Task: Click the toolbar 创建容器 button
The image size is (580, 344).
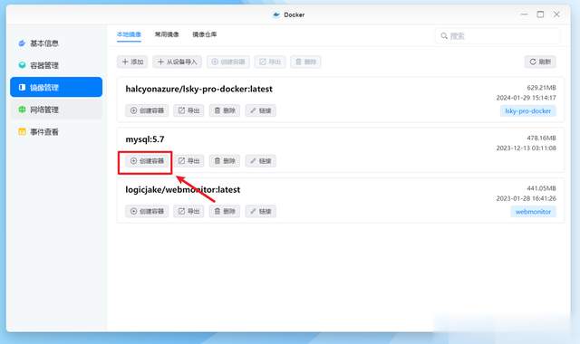Action: (228, 62)
